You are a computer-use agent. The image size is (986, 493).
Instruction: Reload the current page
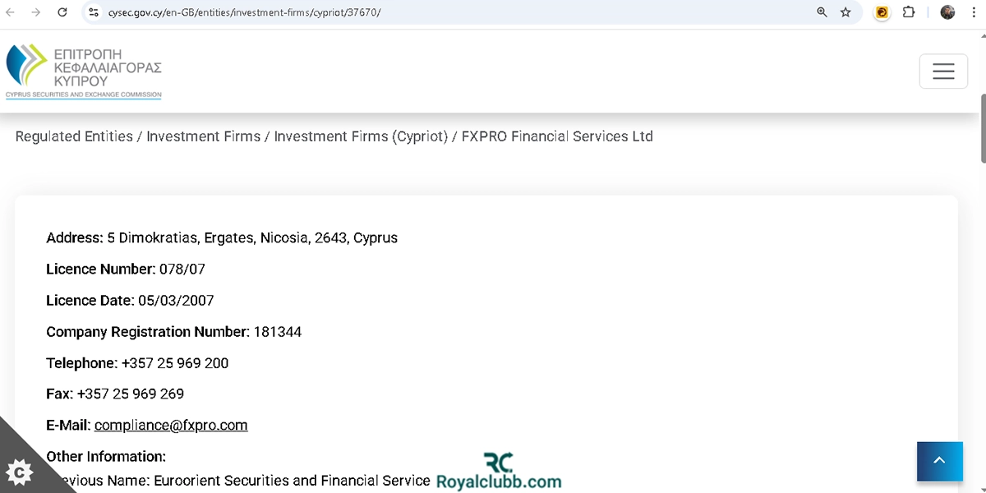pos(62,12)
